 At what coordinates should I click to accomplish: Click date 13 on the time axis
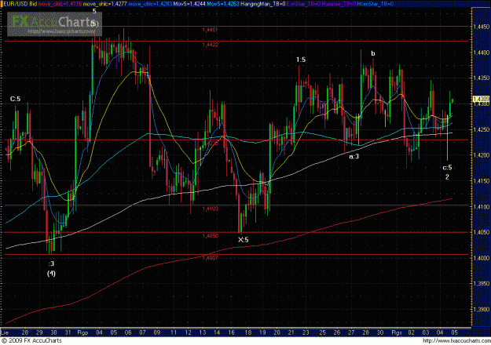[x=202, y=332]
